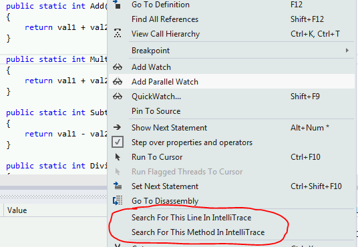Click the Value column header
This screenshot has width=358, height=247.
pos(17,210)
